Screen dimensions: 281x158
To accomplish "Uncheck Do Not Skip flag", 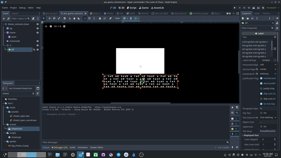I will point(261,104).
